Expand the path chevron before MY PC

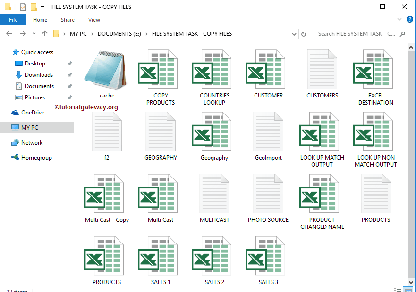coord(64,34)
